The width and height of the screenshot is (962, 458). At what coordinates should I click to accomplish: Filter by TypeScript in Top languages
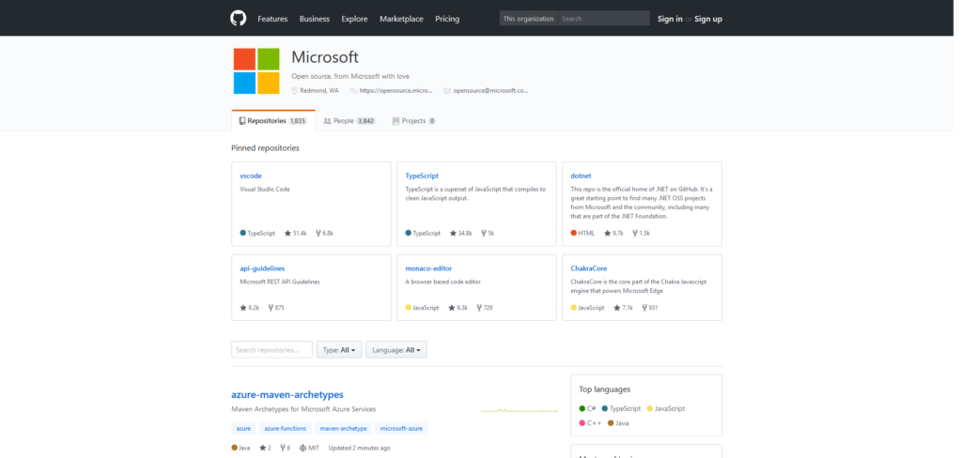(622, 408)
